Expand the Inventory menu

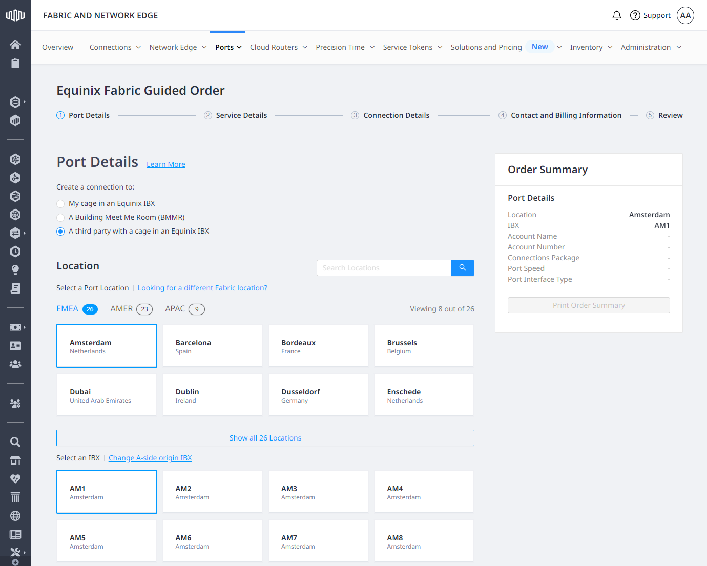tap(591, 47)
